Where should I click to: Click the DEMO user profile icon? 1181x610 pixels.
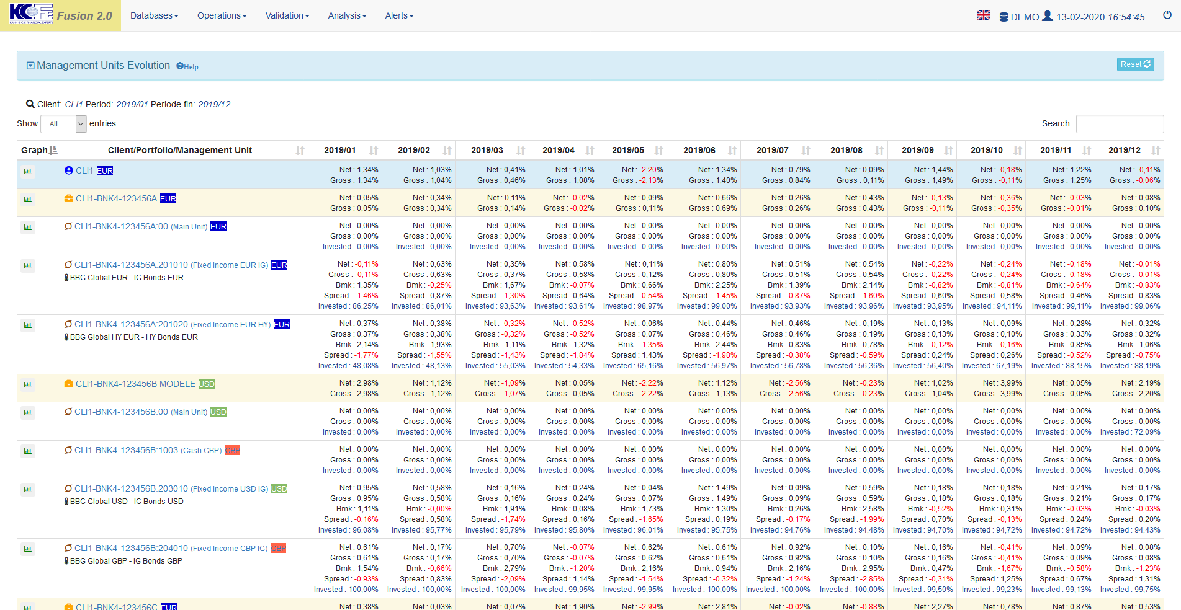click(x=1047, y=16)
